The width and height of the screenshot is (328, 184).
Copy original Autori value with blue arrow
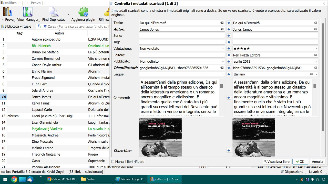229,29
